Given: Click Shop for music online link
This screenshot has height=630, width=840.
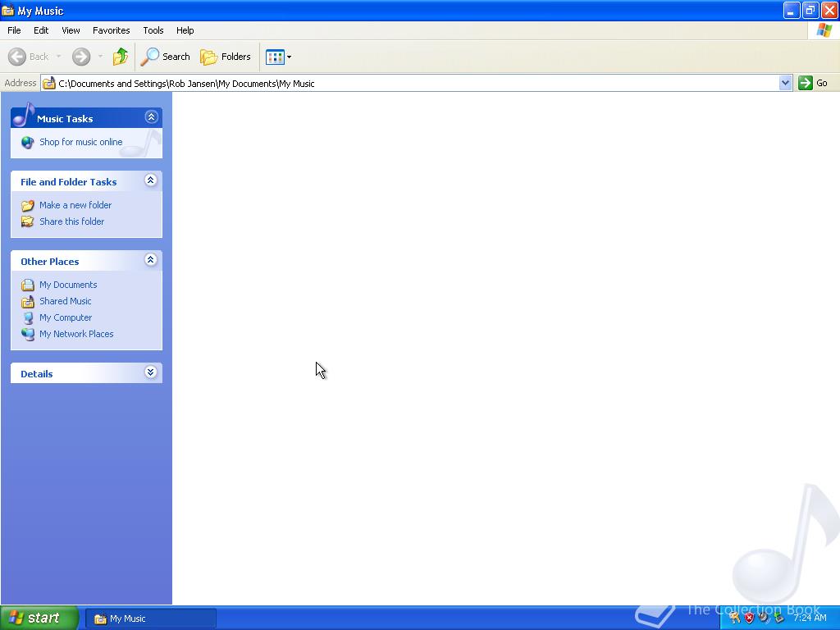Looking at the screenshot, I should point(81,142).
